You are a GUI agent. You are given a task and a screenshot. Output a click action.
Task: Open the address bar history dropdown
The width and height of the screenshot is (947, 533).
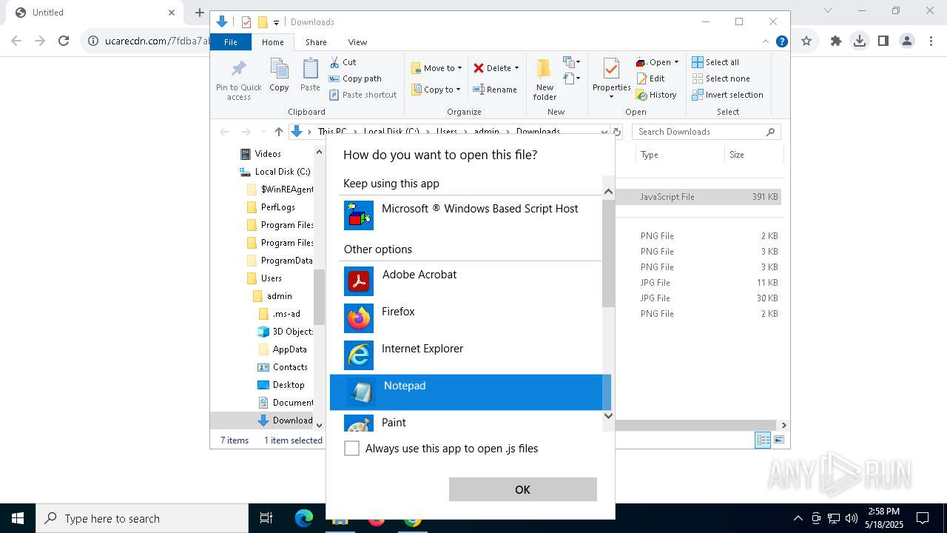click(604, 132)
